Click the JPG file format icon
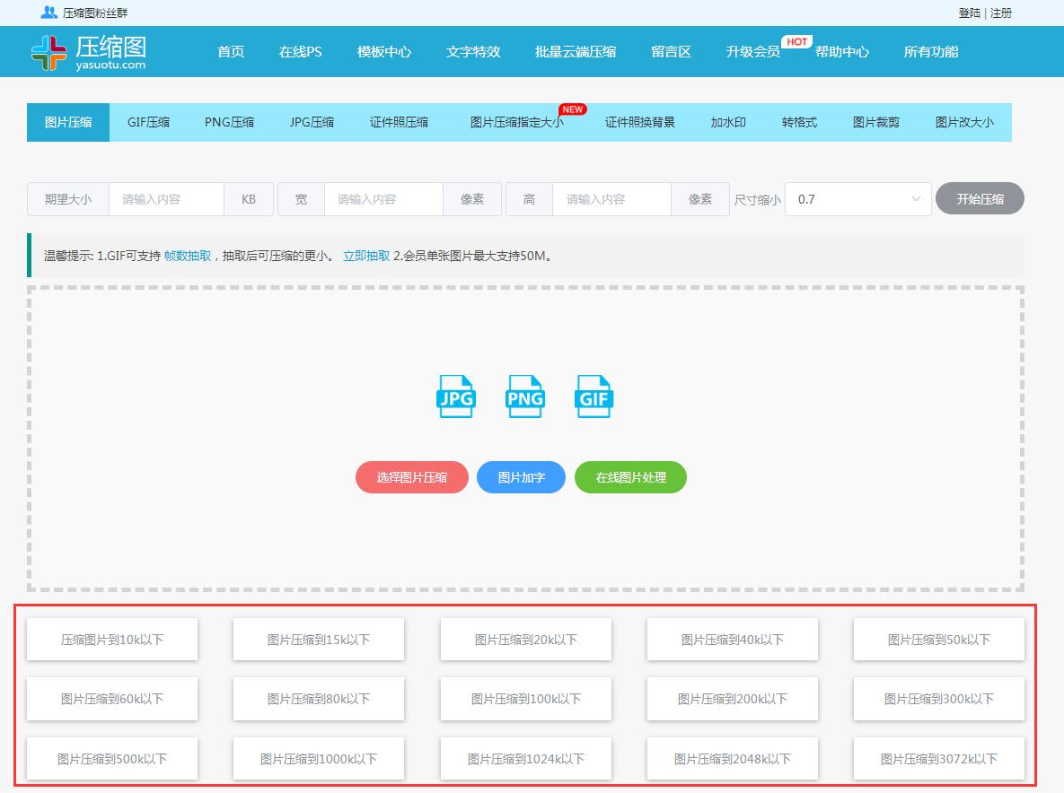Screen dimensions: 1064x793 pyautogui.click(x=454, y=396)
